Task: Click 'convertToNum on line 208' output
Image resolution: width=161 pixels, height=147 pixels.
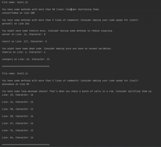Action: tap(18, 13)
